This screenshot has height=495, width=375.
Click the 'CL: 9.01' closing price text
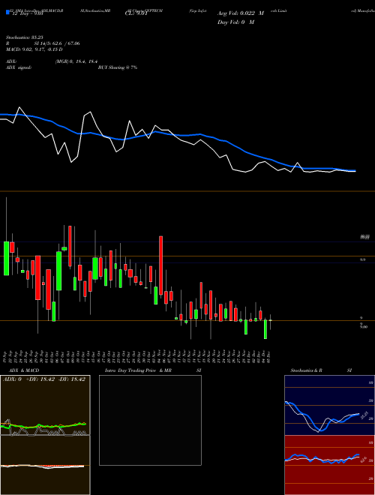(136, 13)
